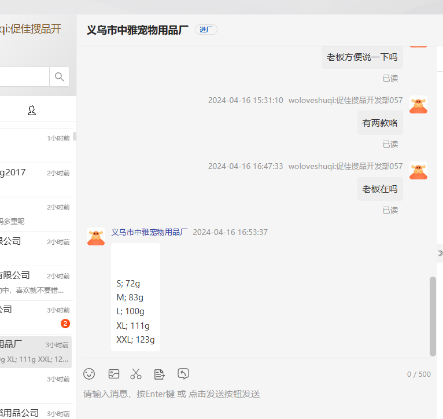Click the chat bubble reply-arrow icon
The width and height of the screenshot is (443, 419).
coord(183,374)
